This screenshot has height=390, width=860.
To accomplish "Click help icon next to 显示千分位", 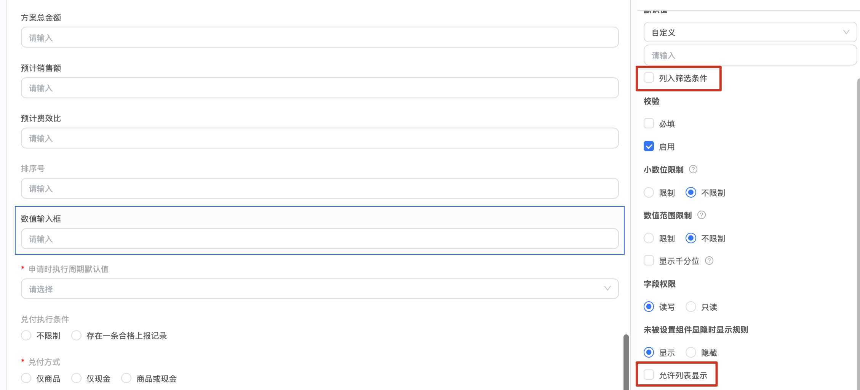I will 709,261.
